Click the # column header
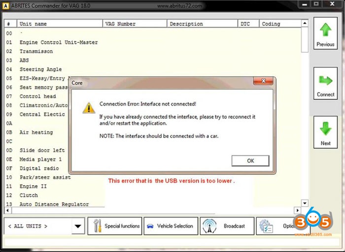 tap(10, 24)
